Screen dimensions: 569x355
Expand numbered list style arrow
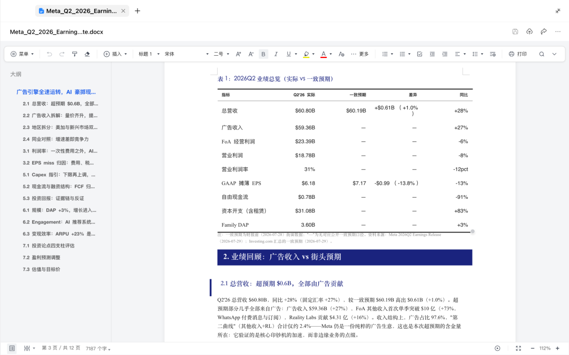tap(409, 54)
